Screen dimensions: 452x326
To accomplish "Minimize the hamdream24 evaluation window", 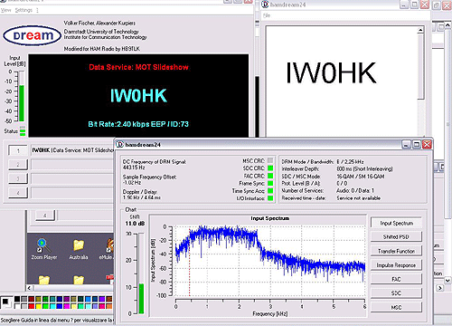I will coord(406,145).
